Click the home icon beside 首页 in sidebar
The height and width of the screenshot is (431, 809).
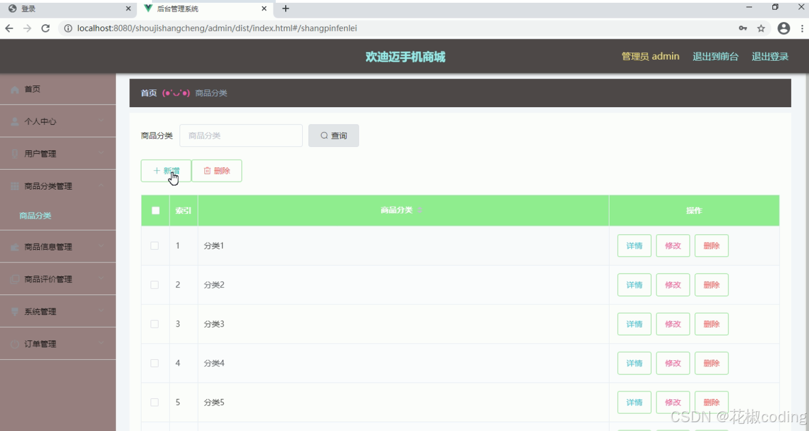[x=15, y=90]
